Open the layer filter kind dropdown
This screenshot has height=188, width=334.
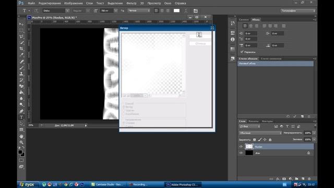(x=249, y=126)
